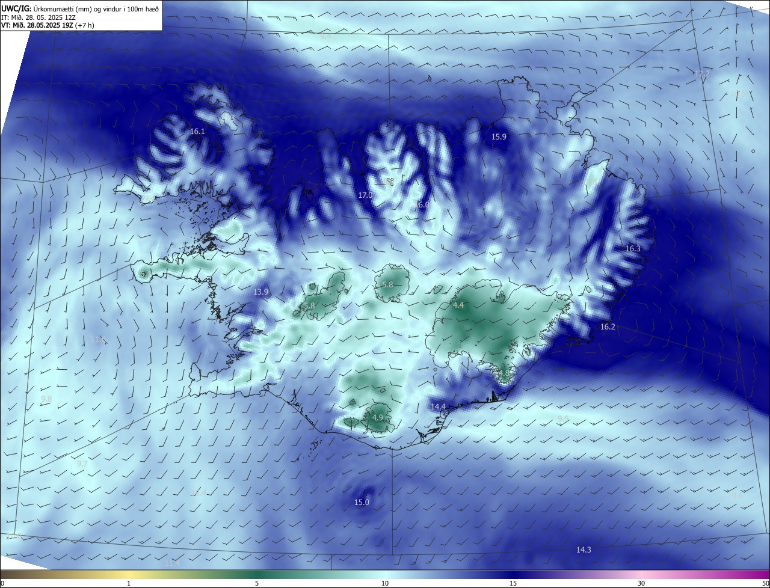The image size is (770, 588).
Task: Click the 4.9 value on the southern glacier
Action: point(378,417)
